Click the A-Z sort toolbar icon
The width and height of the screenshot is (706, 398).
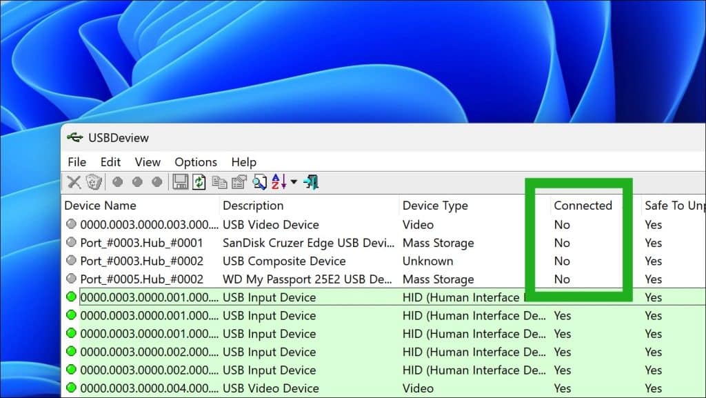tap(279, 182)
